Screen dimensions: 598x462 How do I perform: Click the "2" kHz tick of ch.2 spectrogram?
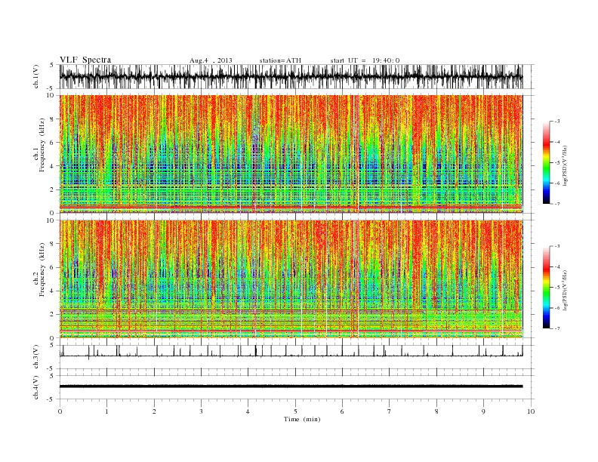click(x=52, y=315)
